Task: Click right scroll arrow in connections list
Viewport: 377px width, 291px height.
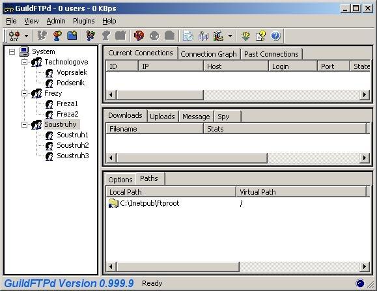Action: click(x=365, y=94)
